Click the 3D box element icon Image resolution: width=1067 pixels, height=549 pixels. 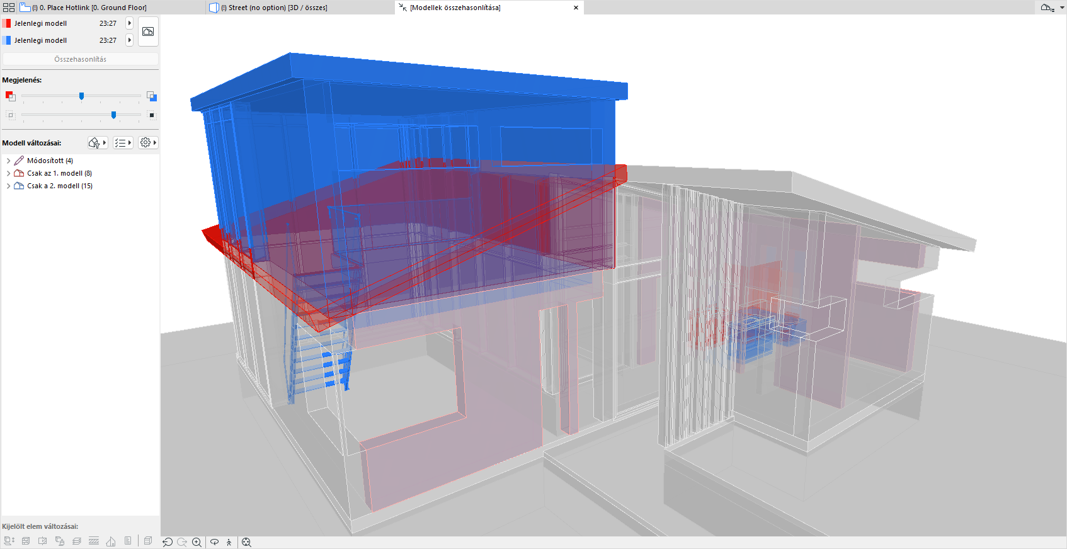pos(148,541)
